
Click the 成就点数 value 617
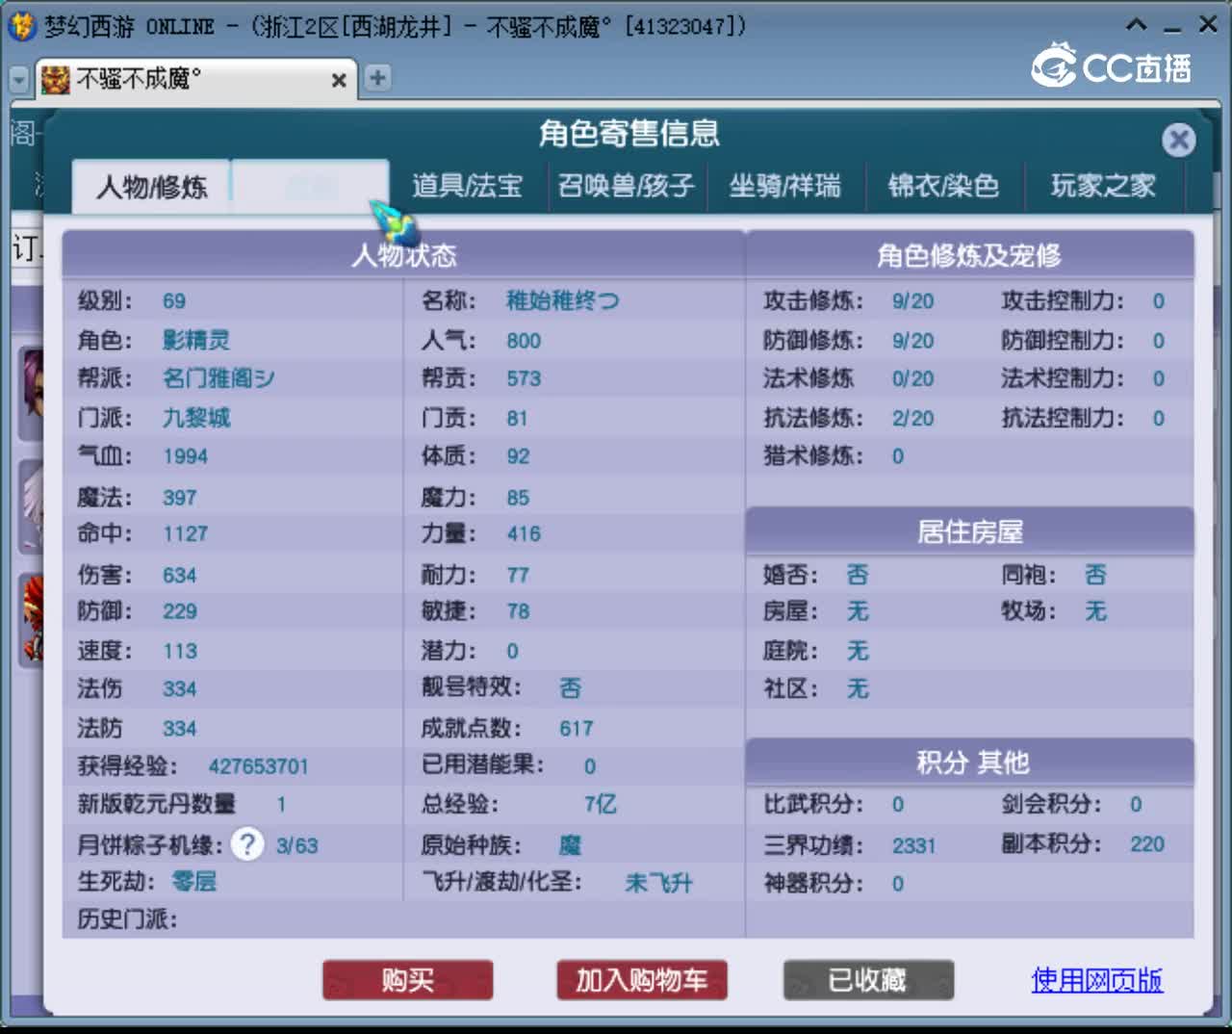(577, 729)
